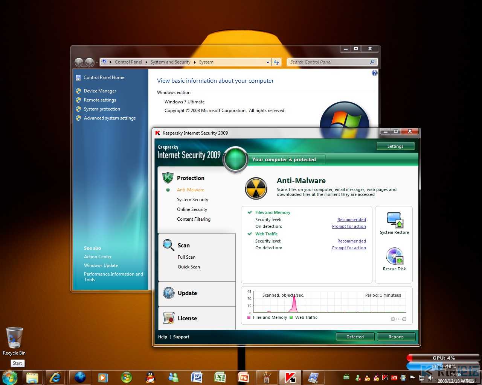482x385 pixels.
Task: Change Web Traffic Prompt for action setting
Action: tap(349, 248)
